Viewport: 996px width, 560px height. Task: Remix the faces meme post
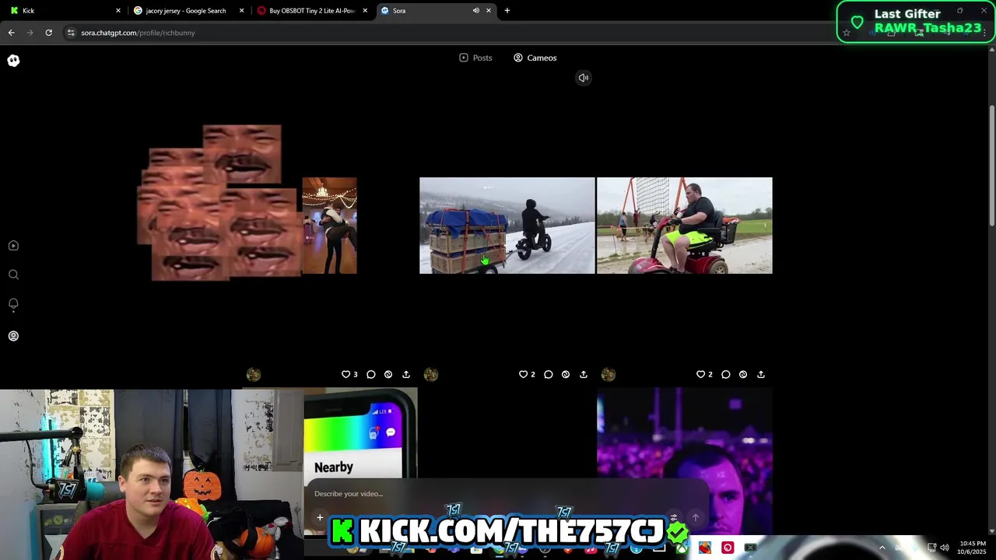[x=388, y=374]
